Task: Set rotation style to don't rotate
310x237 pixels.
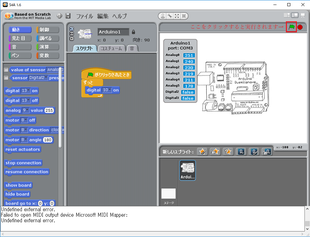Action: coord(72,39)
